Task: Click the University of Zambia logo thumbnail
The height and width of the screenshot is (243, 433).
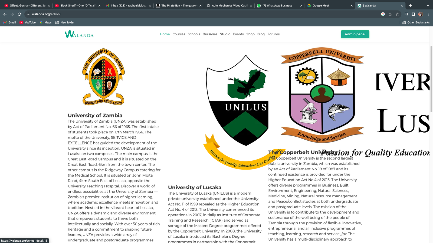Action: pos(103,77)
